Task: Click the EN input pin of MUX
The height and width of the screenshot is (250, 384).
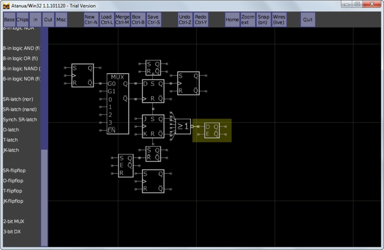Action: (x=100, y=130)
